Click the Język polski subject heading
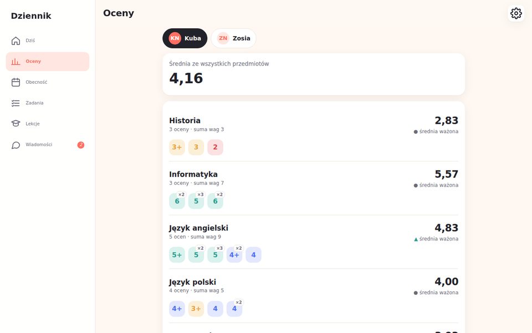 (192, 282)
